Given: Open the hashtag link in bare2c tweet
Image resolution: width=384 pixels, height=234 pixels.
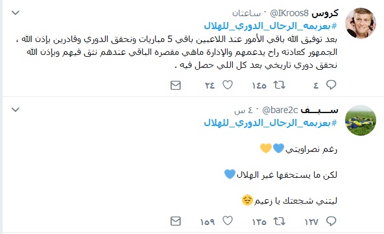Looking at the screenshot, I should click(x=270, y=123).
